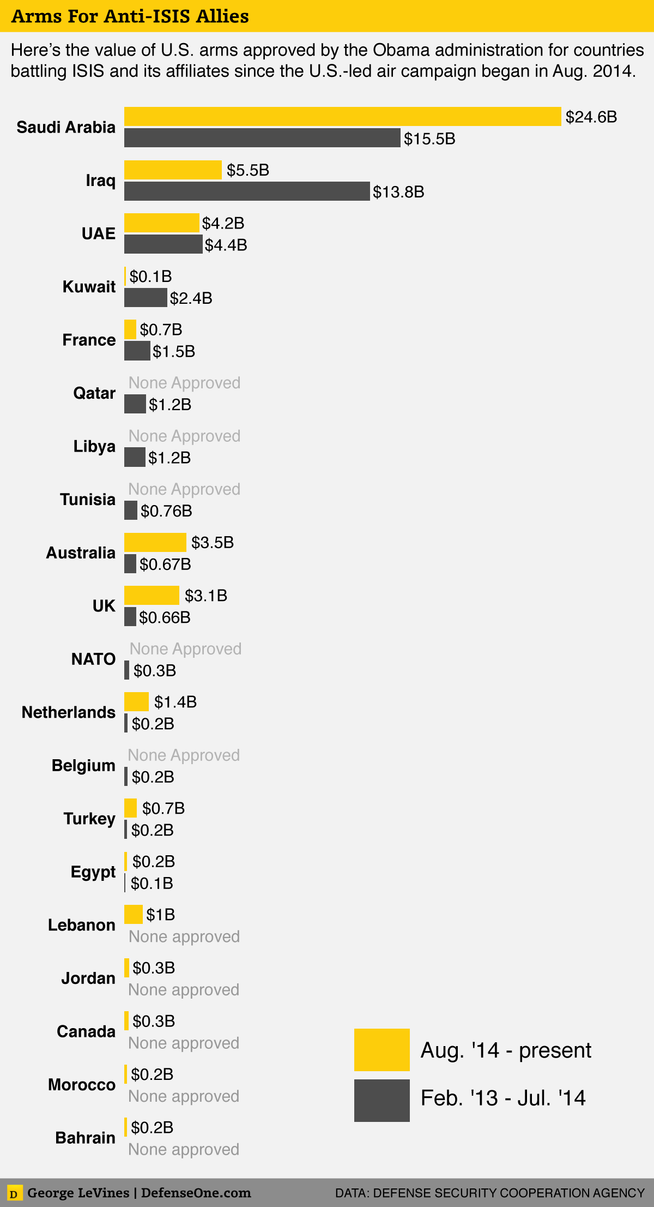
Task: Click the Qatar country label
Action: click(94, 393)
